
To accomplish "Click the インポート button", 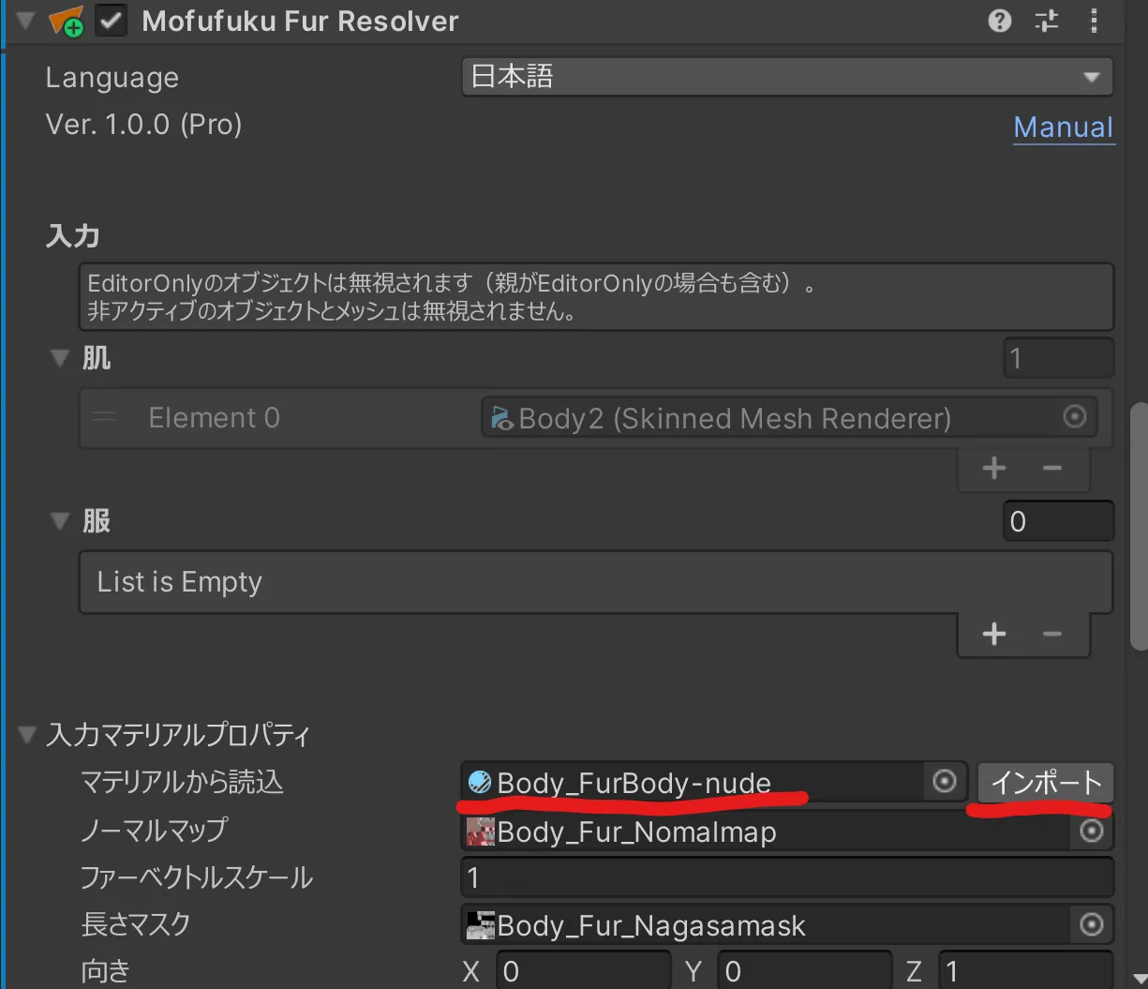I will [x=1045, y=782].
